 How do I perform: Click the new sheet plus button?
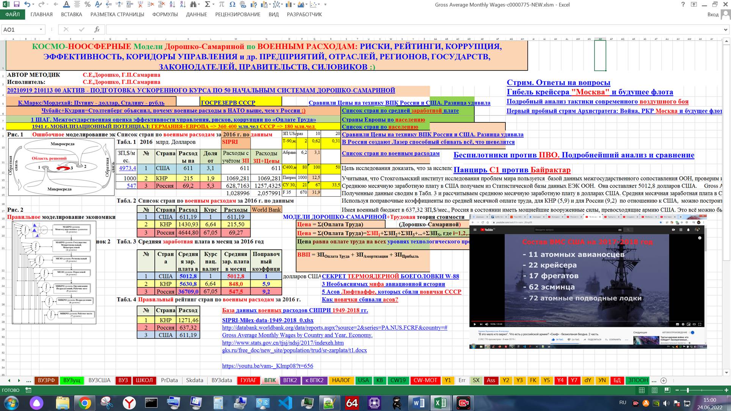(664, 380)
